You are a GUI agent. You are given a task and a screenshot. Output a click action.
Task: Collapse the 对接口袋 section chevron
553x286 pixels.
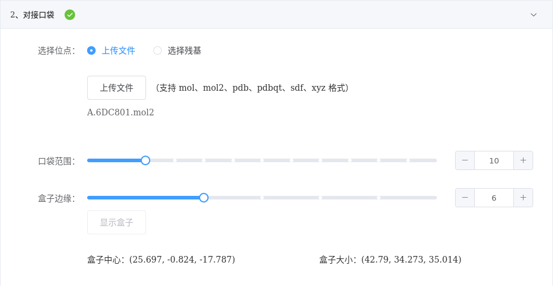pyautogui.click(x=533, y=14)
